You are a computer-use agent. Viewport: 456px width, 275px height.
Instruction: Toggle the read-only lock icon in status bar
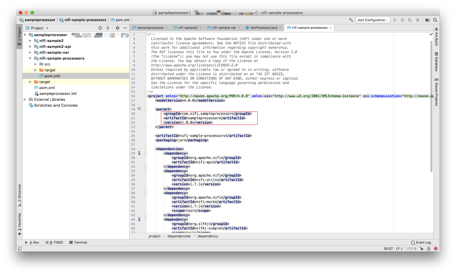click(x=422, y=249)
